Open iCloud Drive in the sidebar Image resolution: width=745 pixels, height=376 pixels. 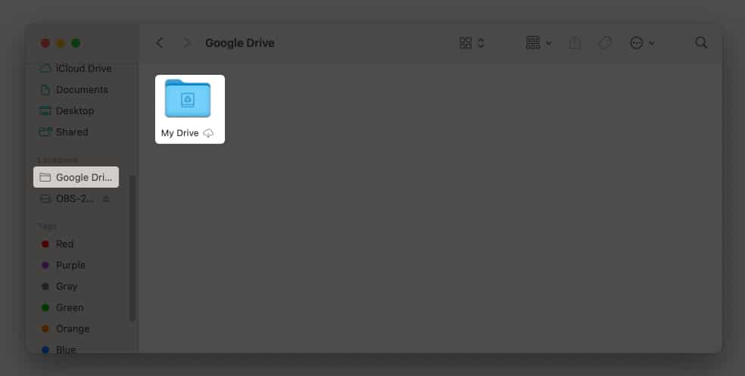pyautogui.click(x=76, y=68)
